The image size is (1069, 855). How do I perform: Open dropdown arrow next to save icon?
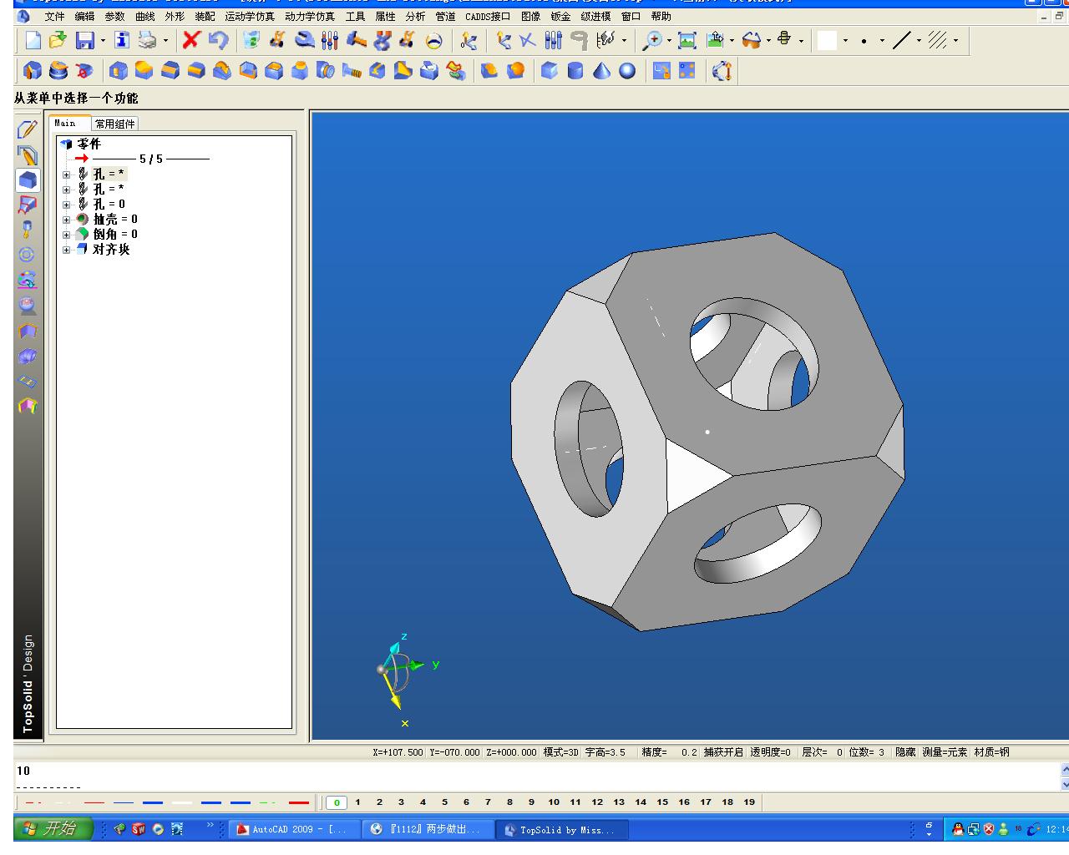pyautogui.click(x=103, y=40)
